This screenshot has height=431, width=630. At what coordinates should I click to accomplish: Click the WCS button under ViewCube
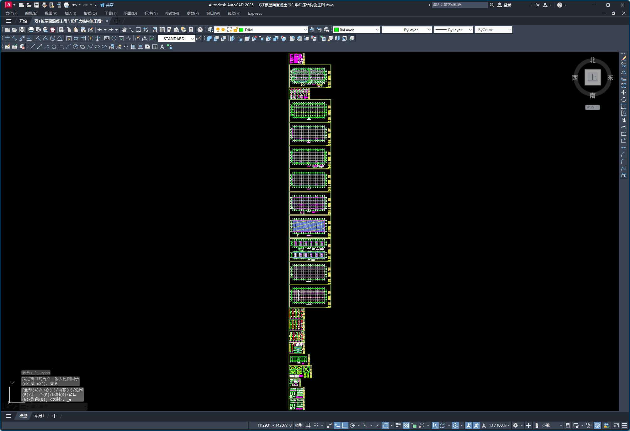[x=592, y=107]
